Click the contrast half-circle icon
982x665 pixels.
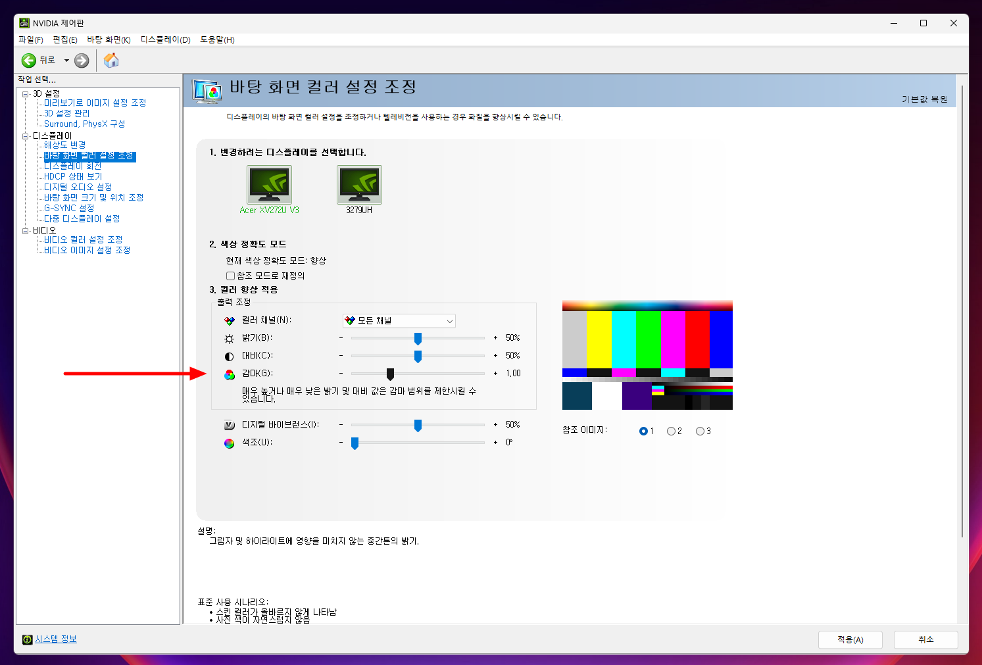[x=229, y=357]
